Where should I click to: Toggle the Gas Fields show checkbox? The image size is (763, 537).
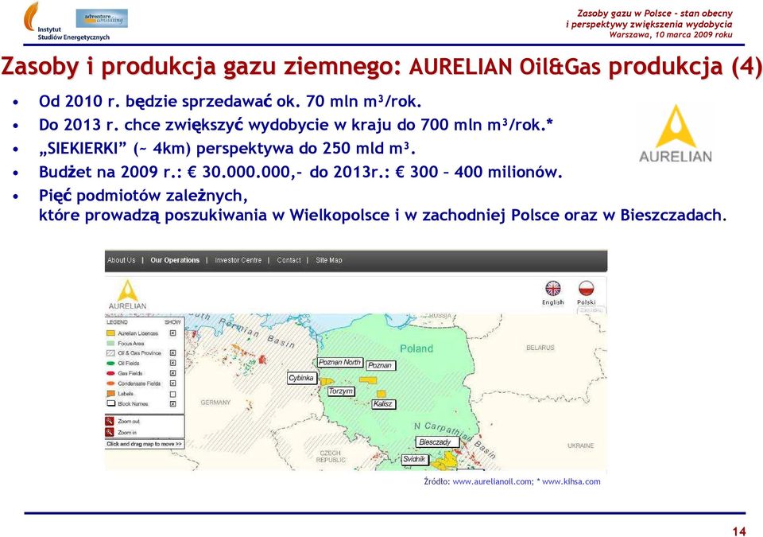pos(172,373)
